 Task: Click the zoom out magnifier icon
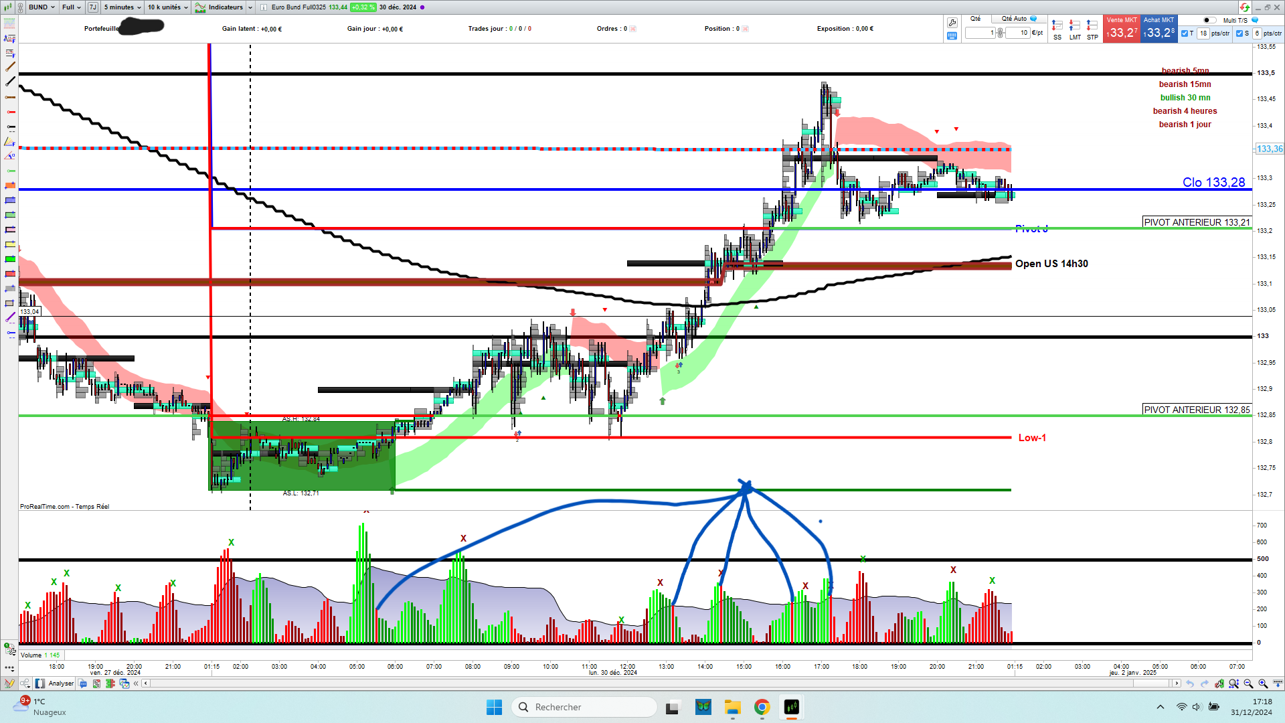(1248, 684)
